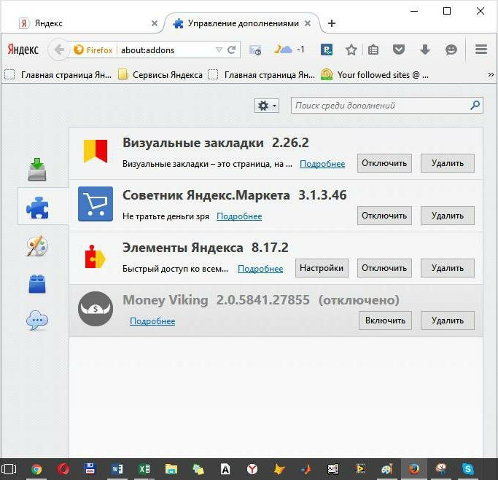Open the Сервисы Яндекса bookmarks folder

(160, 75)
